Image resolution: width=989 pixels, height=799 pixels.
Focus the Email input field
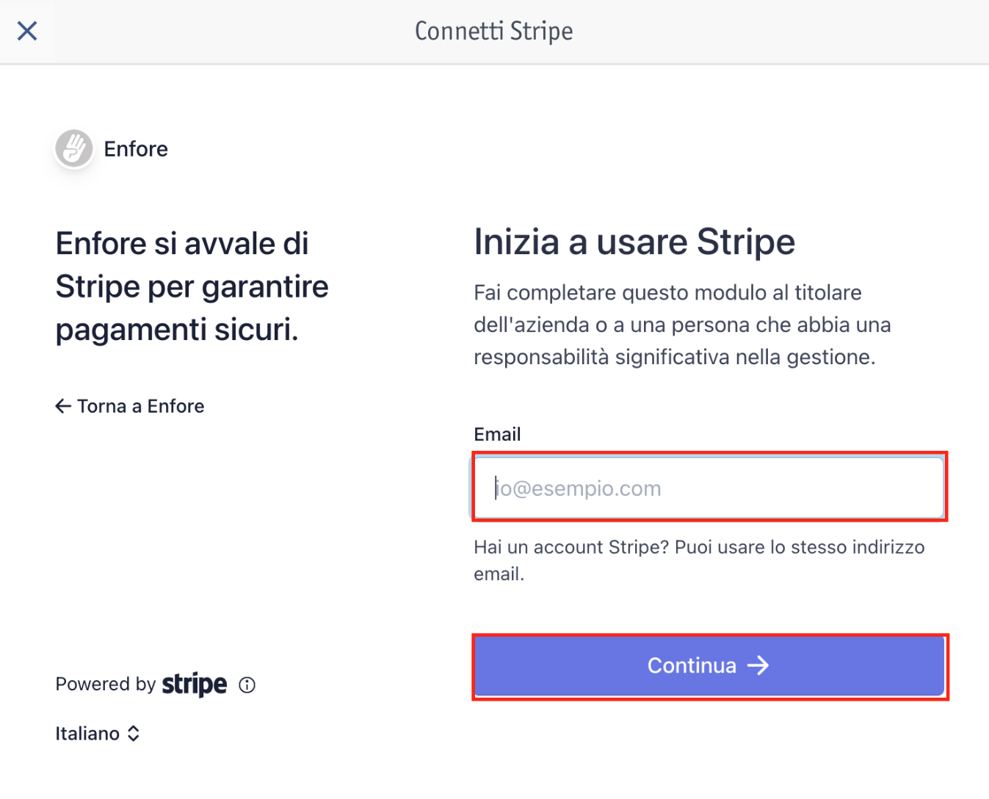[709, 488]
